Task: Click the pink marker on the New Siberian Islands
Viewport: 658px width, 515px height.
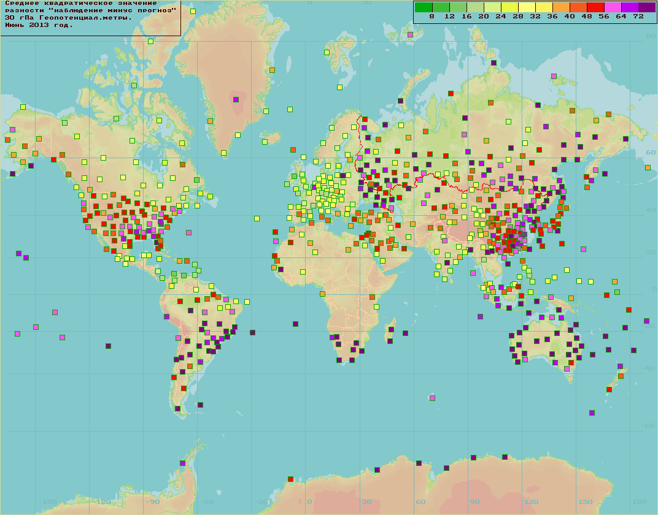Action: 554,76
